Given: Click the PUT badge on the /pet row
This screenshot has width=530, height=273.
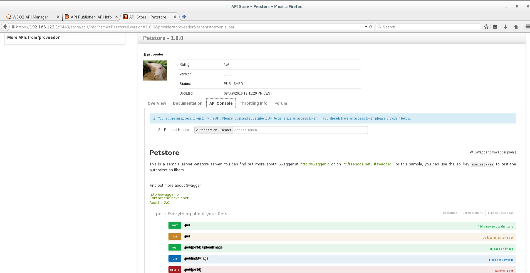Looking at the screenshot, I should [175, 237].
